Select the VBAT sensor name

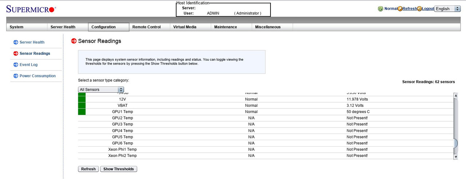coord(123,105)
